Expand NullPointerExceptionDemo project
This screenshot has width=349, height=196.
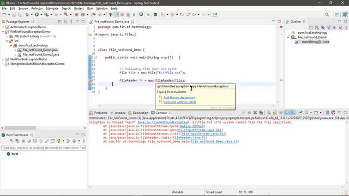click(3, 59)
